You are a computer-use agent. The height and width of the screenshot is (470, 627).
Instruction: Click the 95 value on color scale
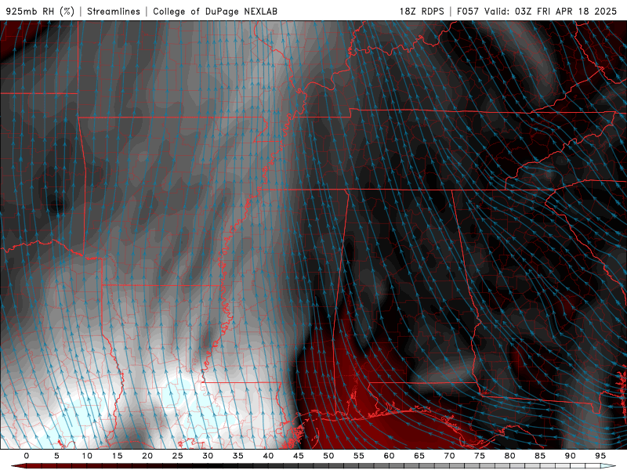[600, 456]
